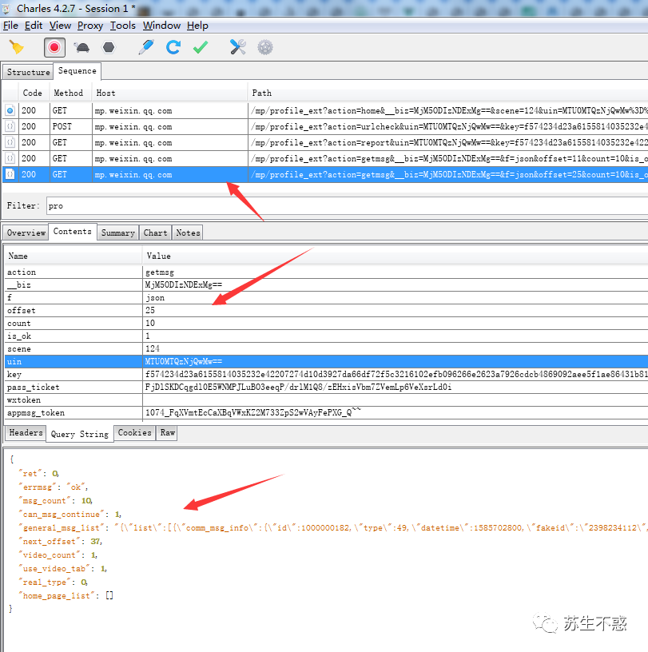Open Settings via the gear icon

(265, 47)
